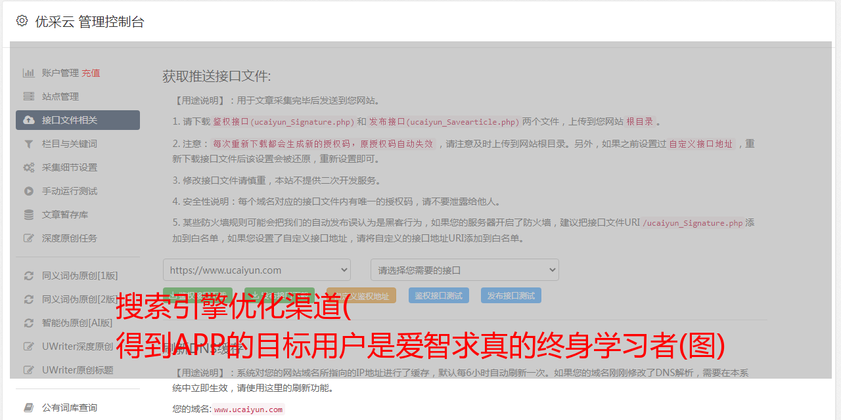841x420 pixels.
Task: Click the refresh icon for 同义词伪原创[2版]
Action: [29, 299]
